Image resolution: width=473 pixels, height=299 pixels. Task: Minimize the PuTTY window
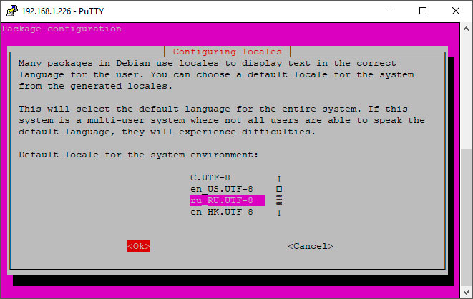pos(391,11)
